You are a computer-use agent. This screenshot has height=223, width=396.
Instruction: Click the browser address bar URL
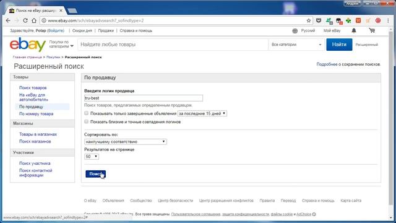click(x=96, y=20)
